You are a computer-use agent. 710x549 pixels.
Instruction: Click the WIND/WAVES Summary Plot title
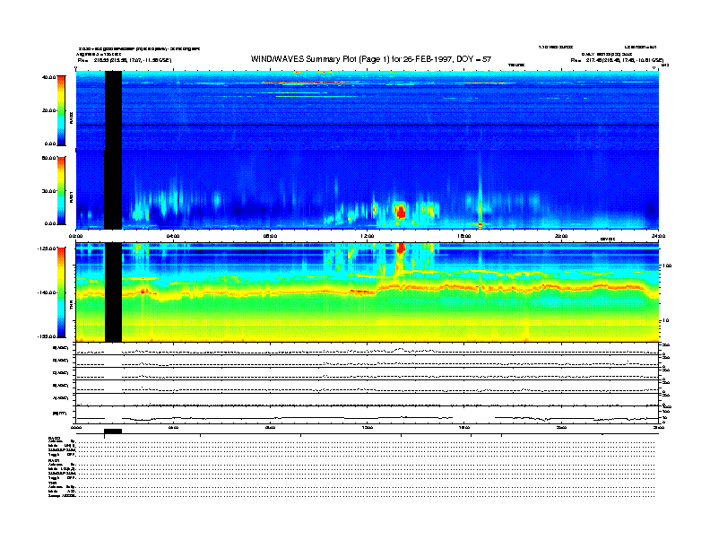click(371, 59)
